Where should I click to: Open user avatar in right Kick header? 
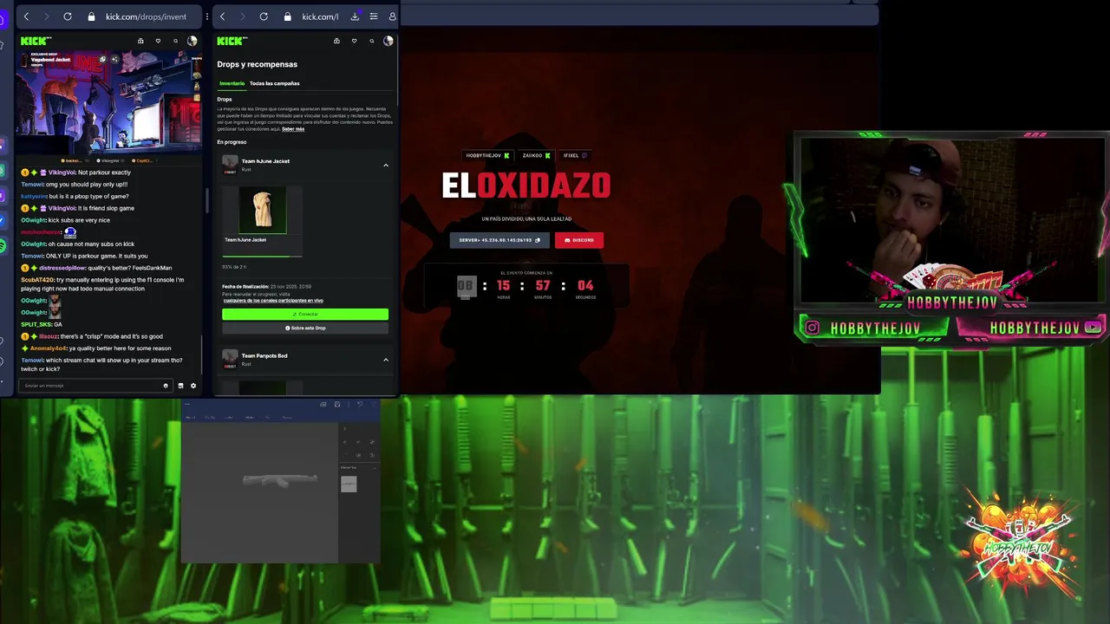click(x=388, y=41)
